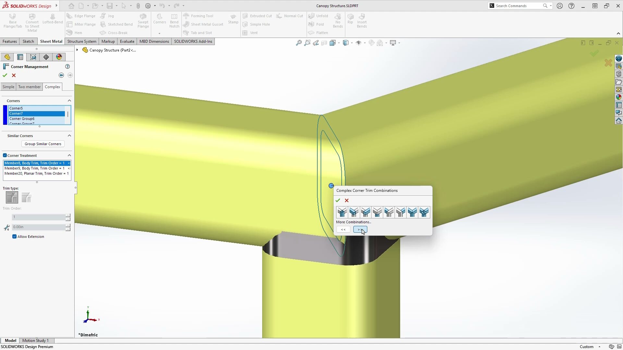Open the DisplayManager color ball tab

(59, 57)
